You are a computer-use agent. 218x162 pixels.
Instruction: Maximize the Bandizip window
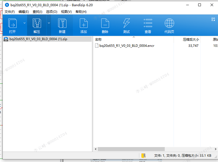coord(200,5)
